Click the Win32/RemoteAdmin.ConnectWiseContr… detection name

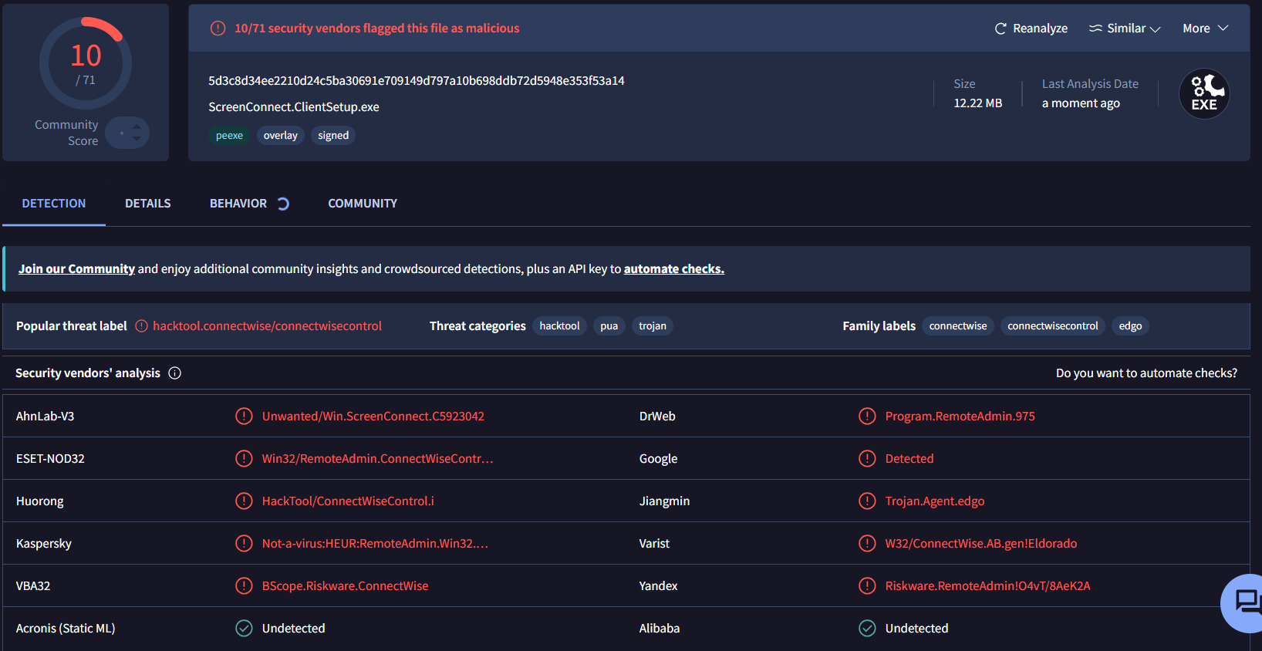click(378, 459)
